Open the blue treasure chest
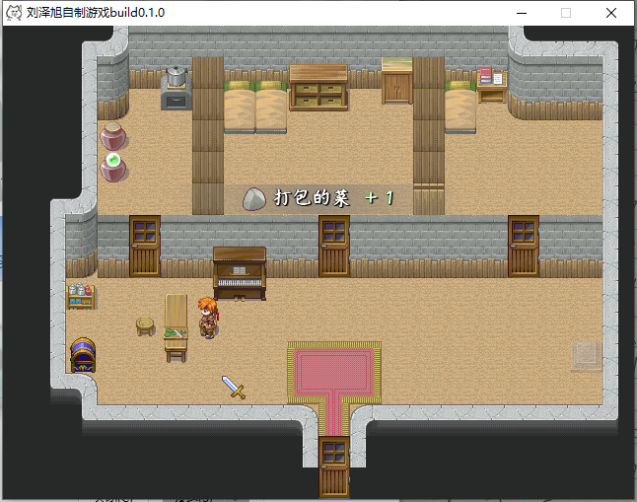Image resolution: width=637 pixels, height=502 pixels. point(83,355)
